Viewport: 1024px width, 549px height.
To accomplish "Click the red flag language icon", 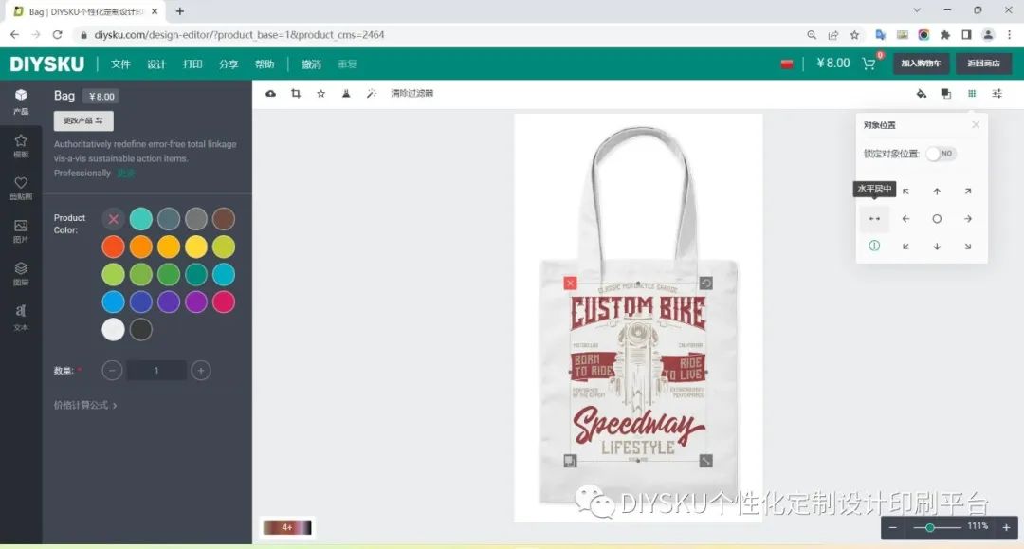I will [787, 64].
